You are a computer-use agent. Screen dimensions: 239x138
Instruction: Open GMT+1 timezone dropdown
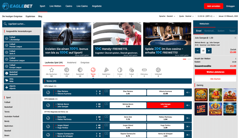click(206, 16)
